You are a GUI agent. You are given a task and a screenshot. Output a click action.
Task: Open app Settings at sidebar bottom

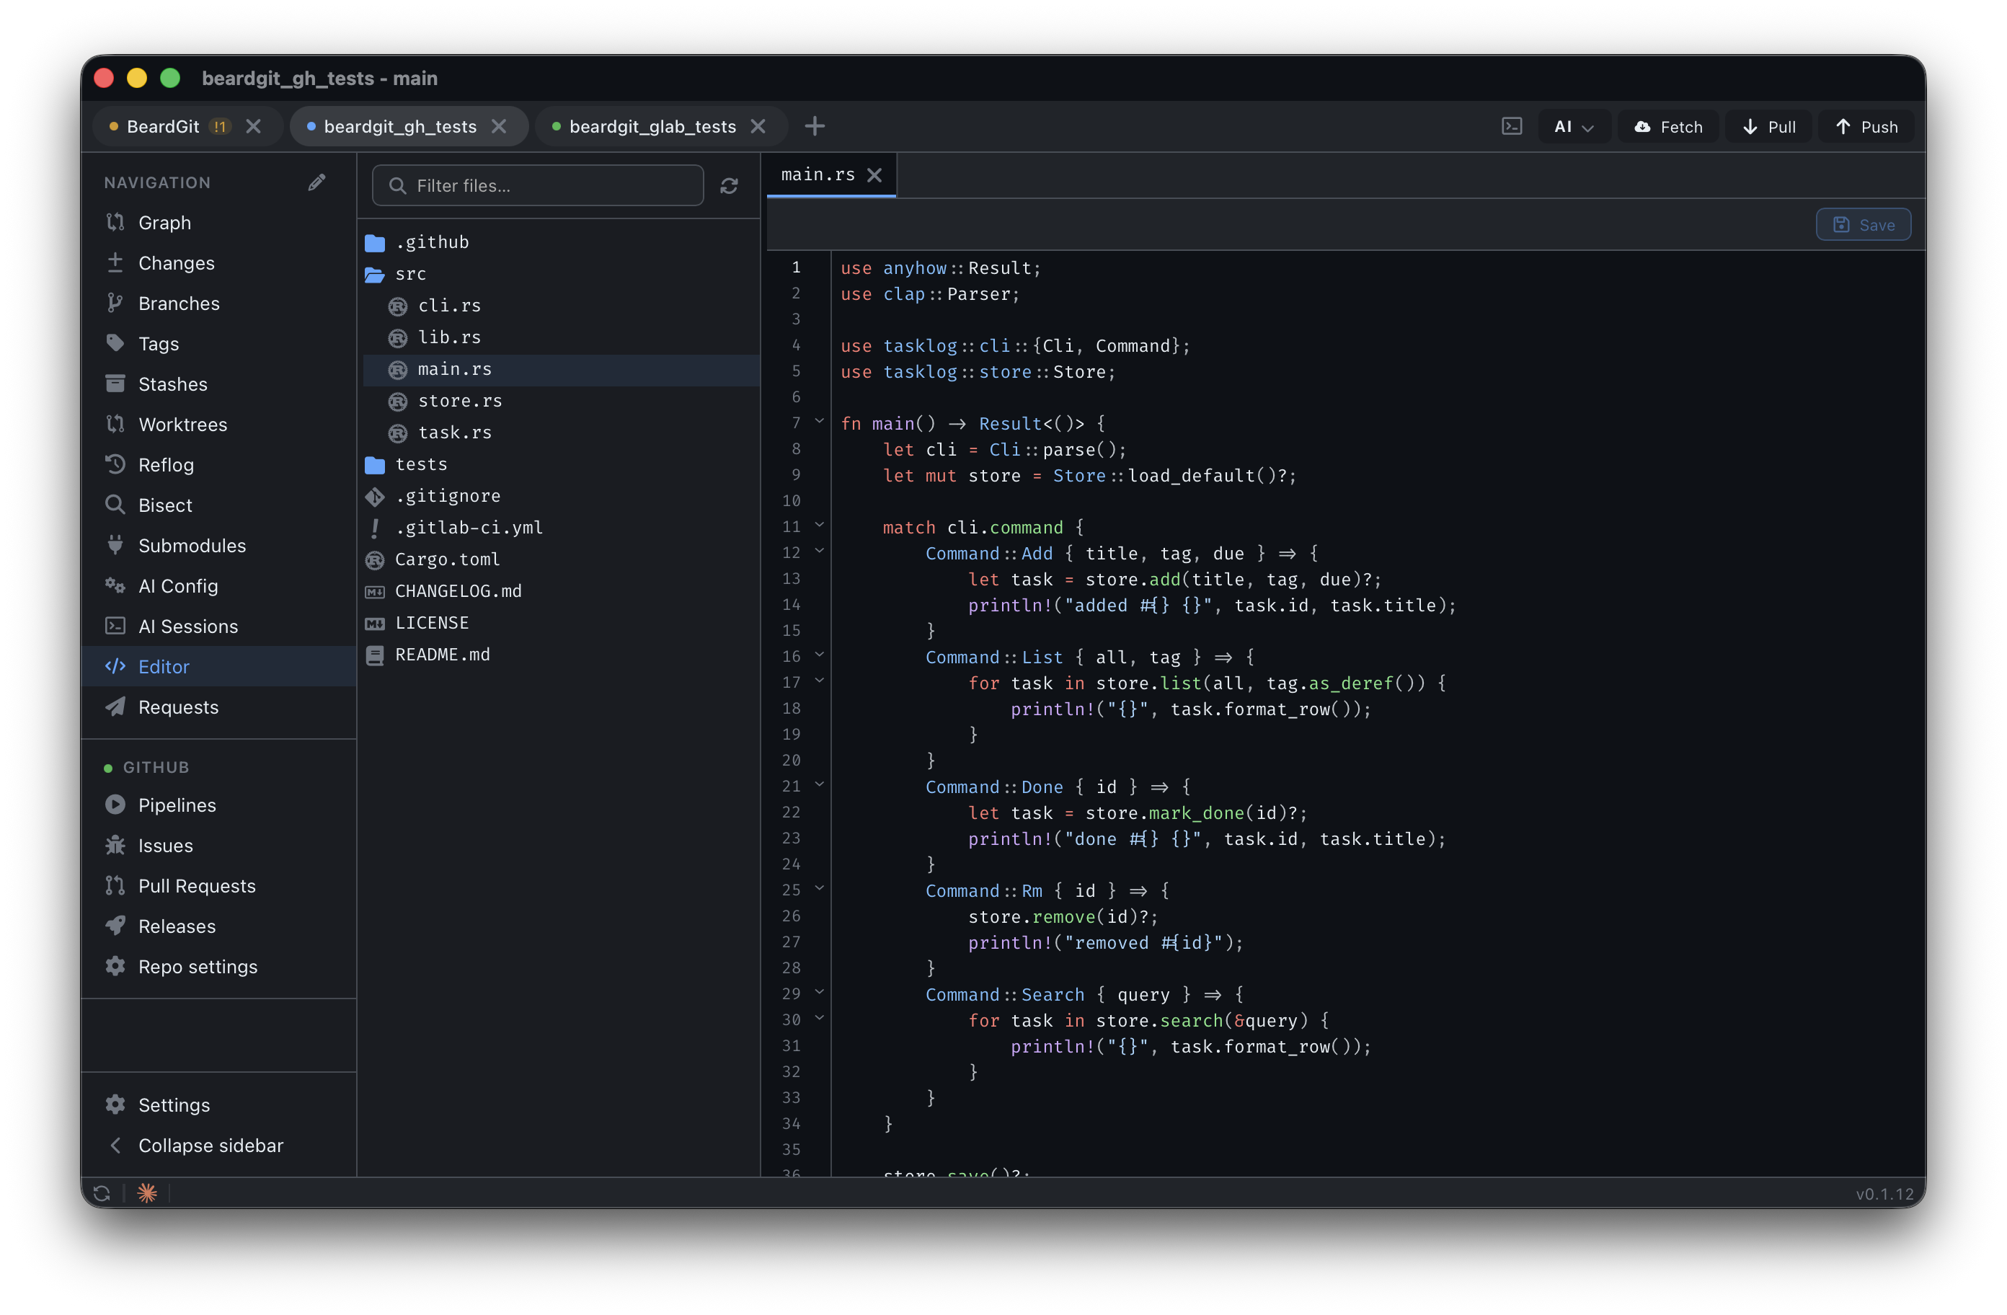218,1106
